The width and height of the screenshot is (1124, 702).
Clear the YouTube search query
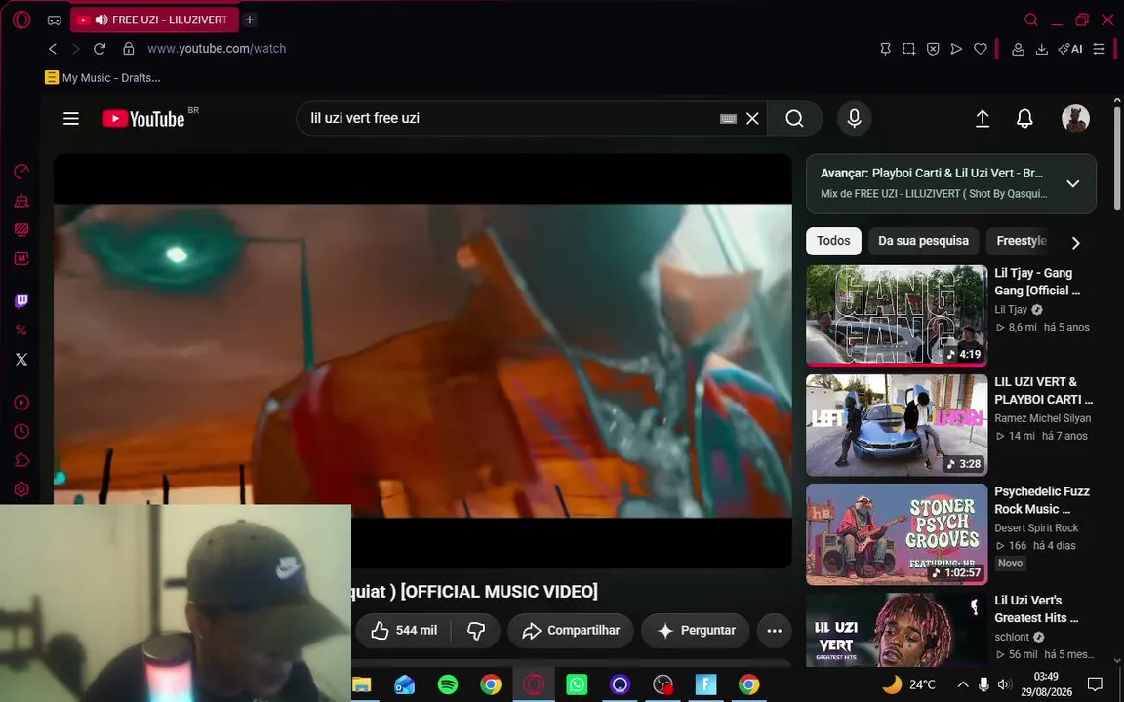click(x=752, y=119)
